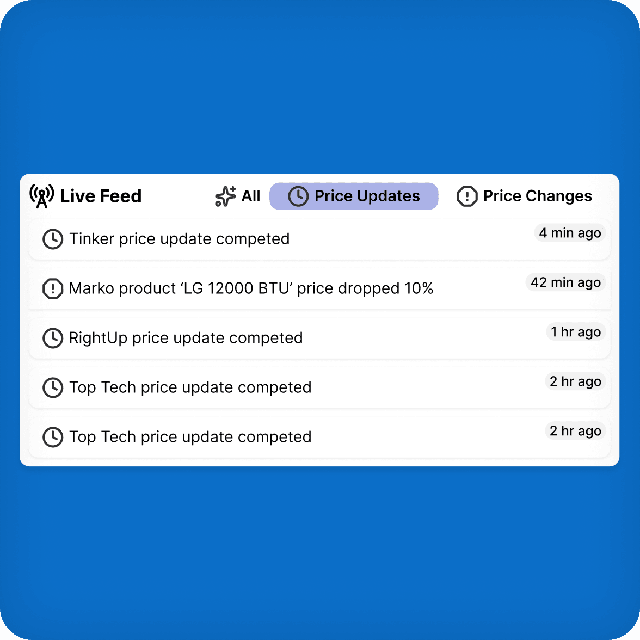Open the RightUp price update entry
Viewport: 640px width, 640px height.
[x=186, y=339]
